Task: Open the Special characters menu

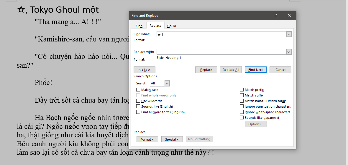Action: click(172, 139)
